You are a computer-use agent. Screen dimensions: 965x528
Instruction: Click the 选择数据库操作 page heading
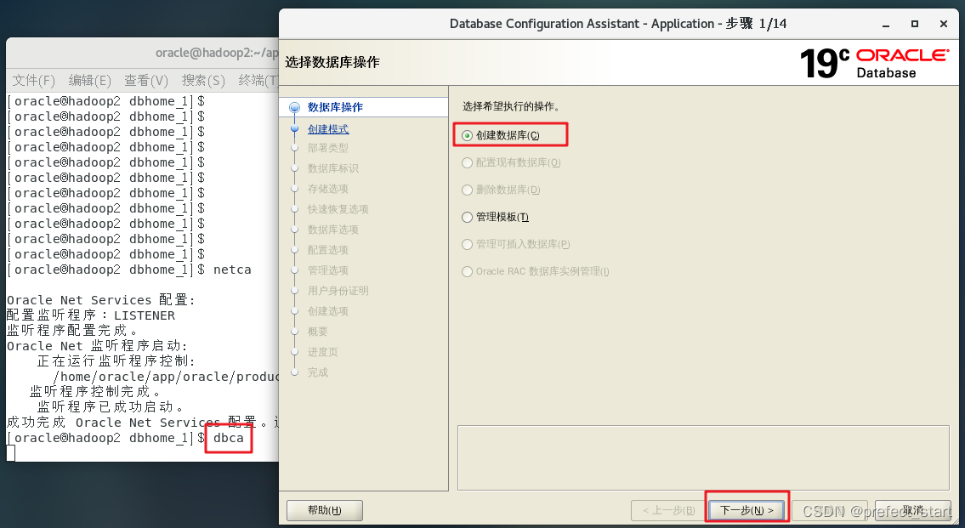coord(332,62)
